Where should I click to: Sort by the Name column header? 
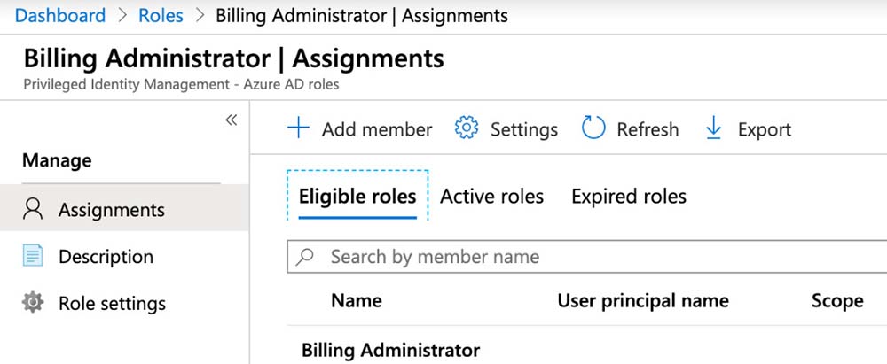(356, 300)
